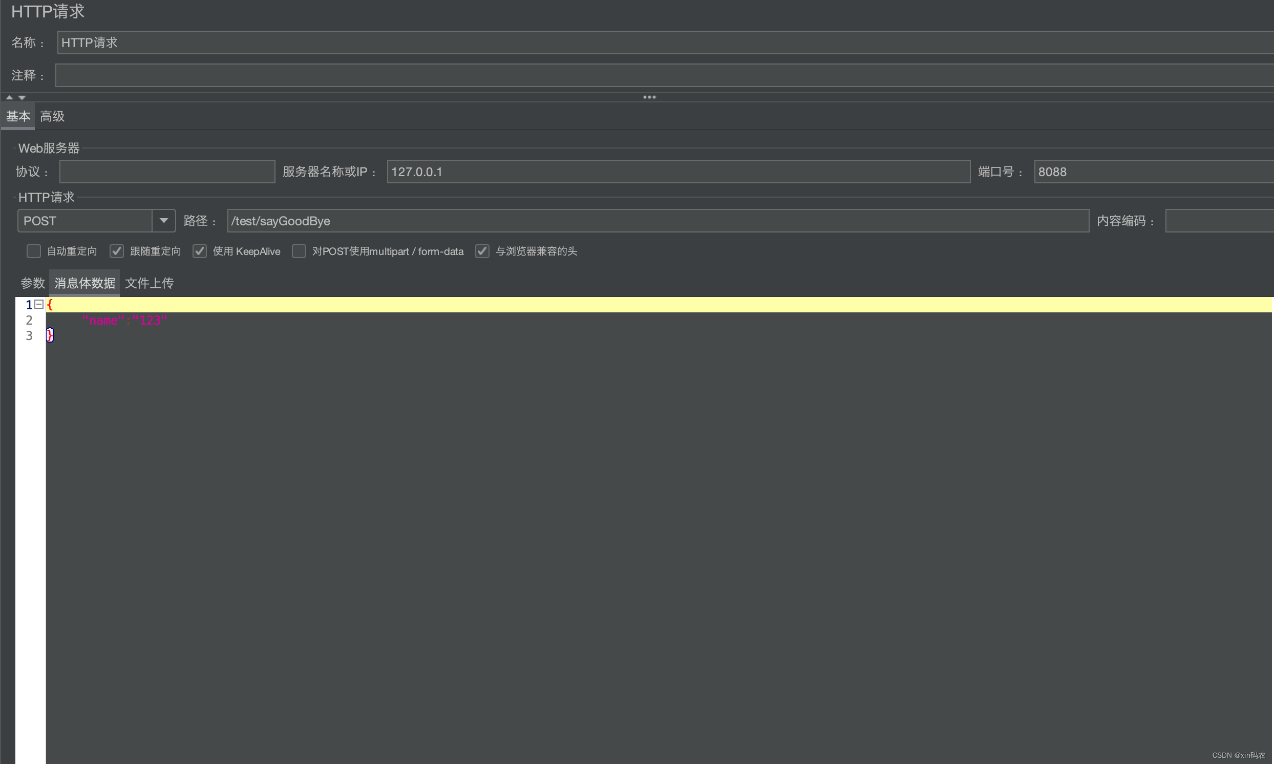1274x764 pixels.
Task: Uncheck 与浏览器兼容的头
Action: [482, 251]
